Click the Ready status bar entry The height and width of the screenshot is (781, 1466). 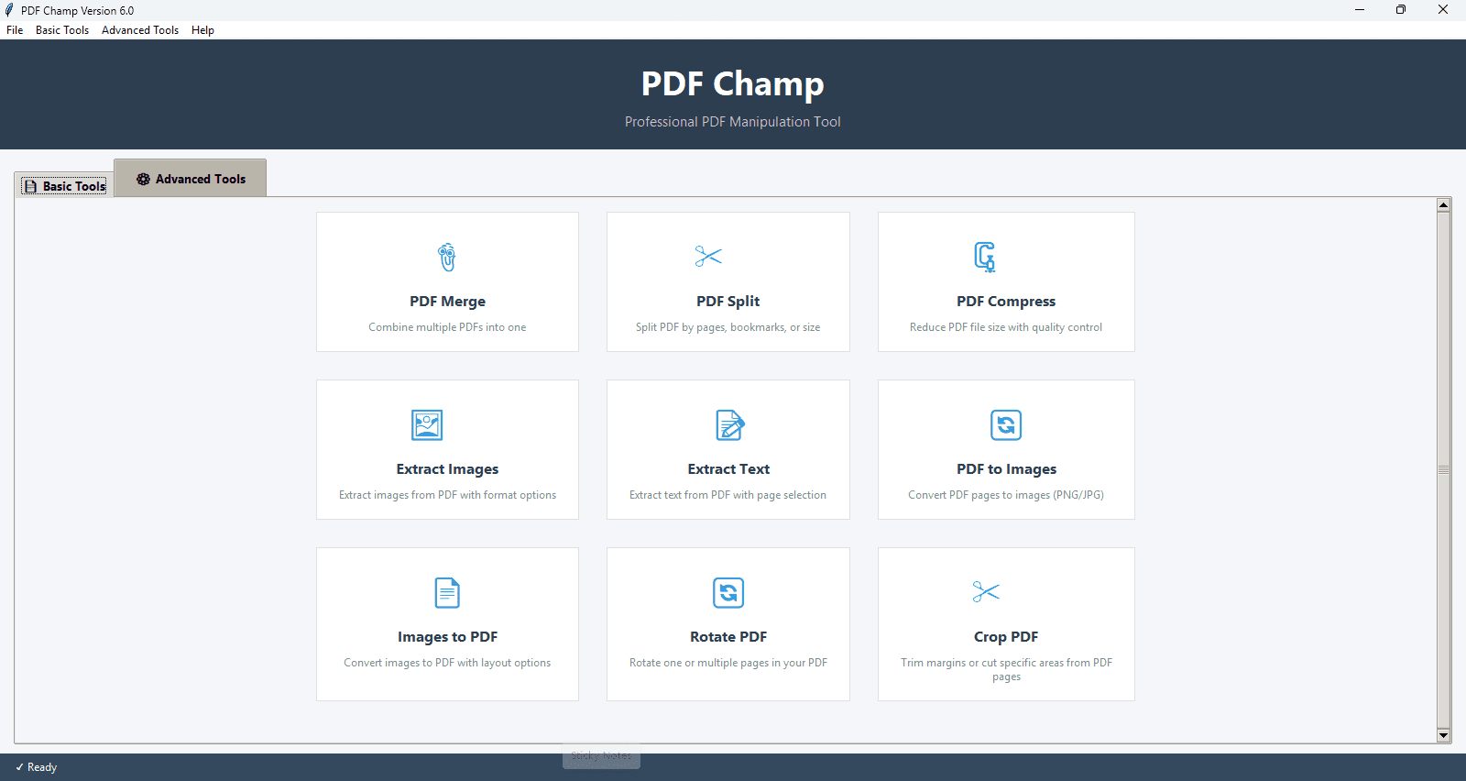point(37,767)
